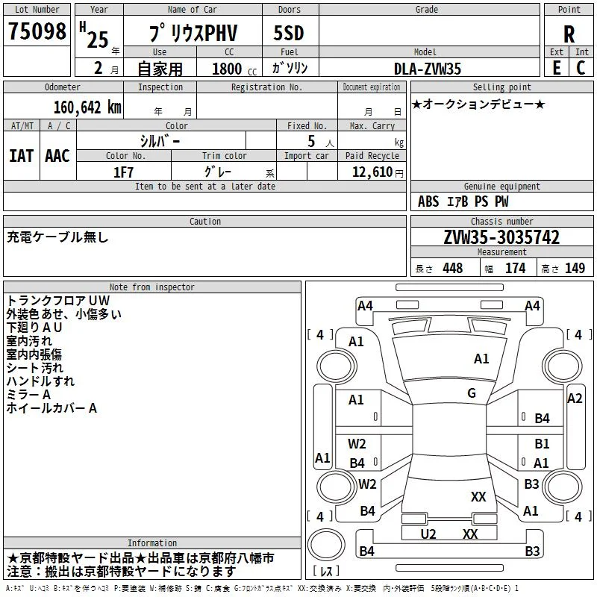
Task: Select the model code DLA-ZVW35
Action: tap(428, 69)
